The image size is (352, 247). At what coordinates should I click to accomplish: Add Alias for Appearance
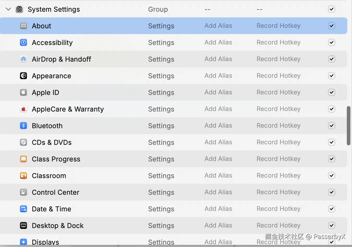(218, 76)
